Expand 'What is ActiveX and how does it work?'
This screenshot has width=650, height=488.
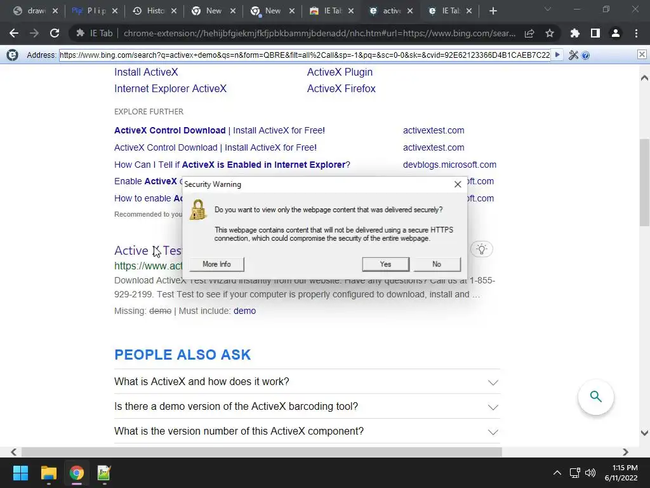click(307, 382)
